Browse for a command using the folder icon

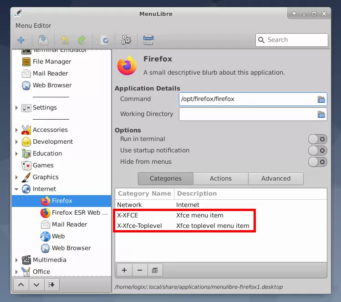coord(321,99)
